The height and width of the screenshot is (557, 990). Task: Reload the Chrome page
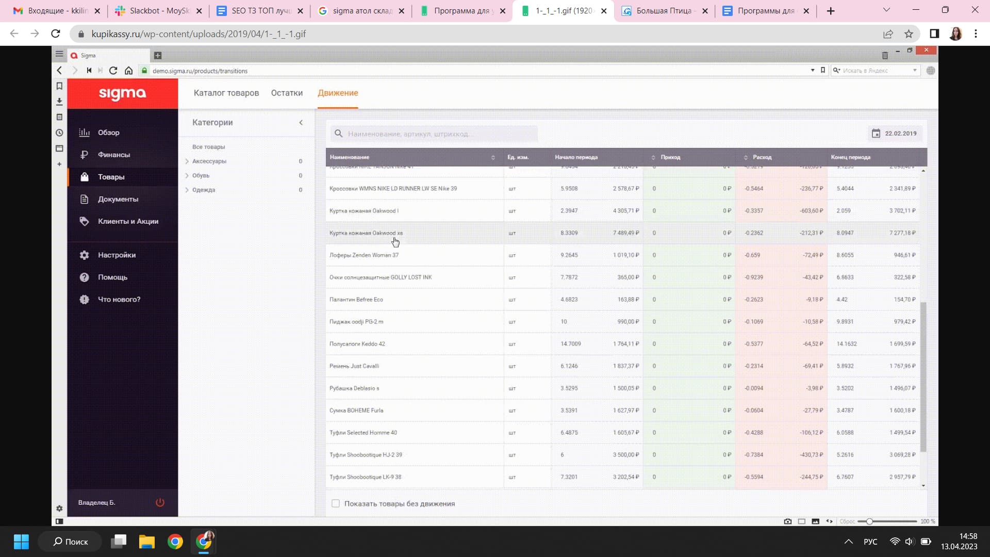coord(56,34)
